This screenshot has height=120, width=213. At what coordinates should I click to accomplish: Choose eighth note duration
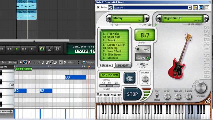47,62
